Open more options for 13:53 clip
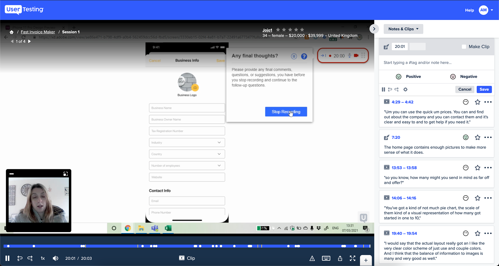 tap(488, 168)
